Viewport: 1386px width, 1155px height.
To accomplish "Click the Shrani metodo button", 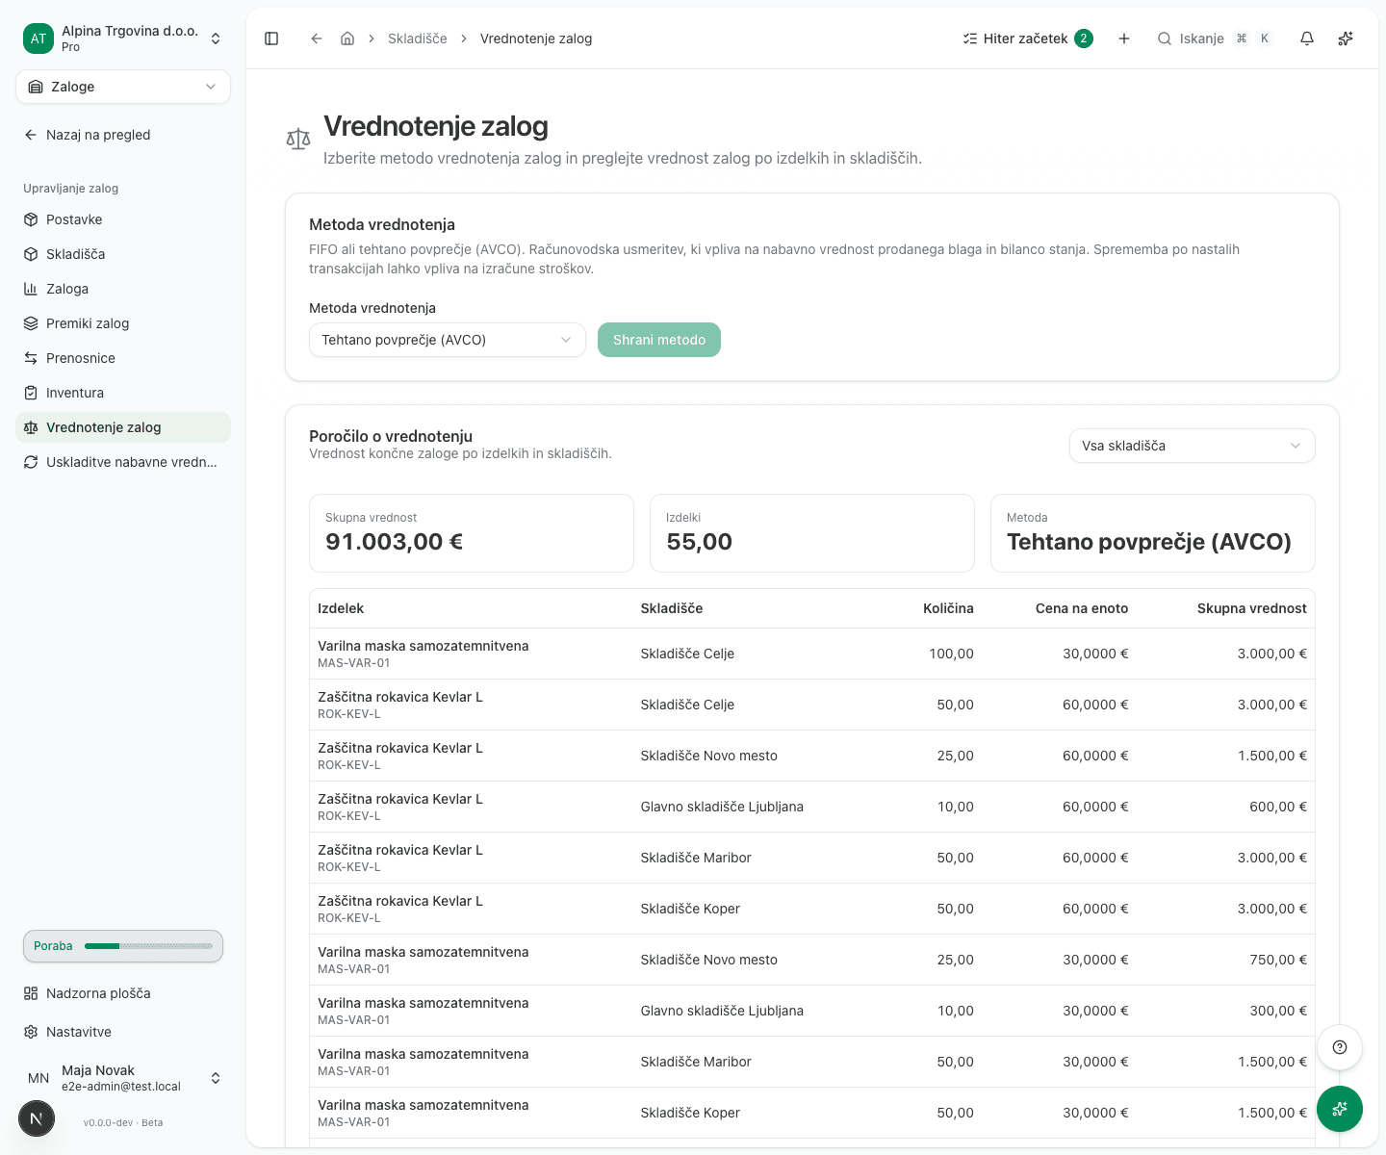I will click(659, 340).
